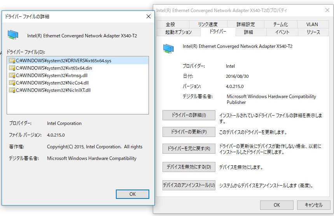This screenshot has width=334, height=216.
Task: Click version 4.0.215.0 in properties window
Action: point(235,86)
